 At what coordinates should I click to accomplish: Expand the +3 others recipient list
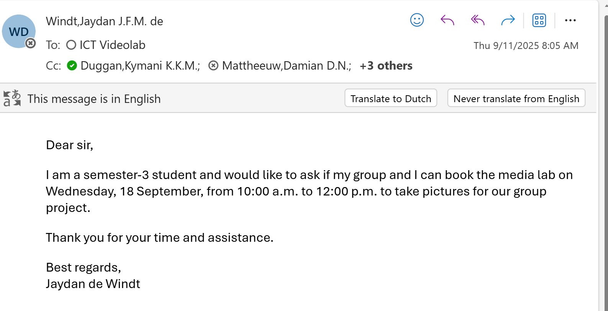386,65
